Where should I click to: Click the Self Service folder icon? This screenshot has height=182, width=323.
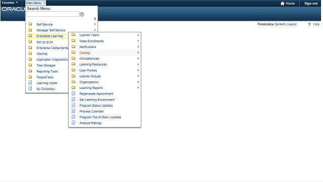point(30,24)
